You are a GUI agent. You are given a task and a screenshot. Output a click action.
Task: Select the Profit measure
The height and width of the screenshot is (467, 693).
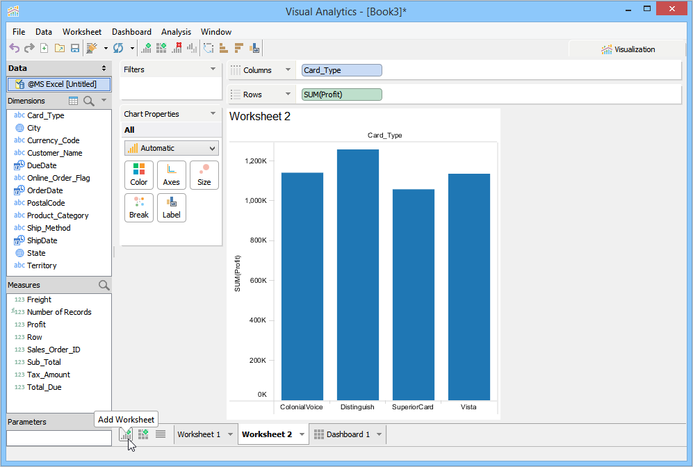coord(36,325)
